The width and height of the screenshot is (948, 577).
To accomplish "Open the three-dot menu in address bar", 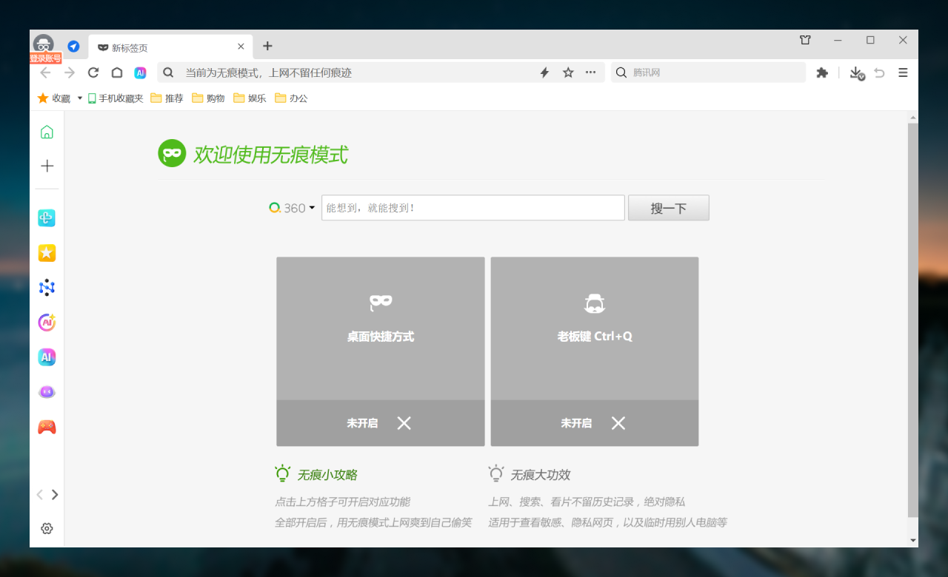I will click(x=590, y=72).
